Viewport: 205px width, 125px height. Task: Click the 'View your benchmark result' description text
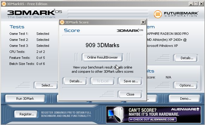(102, 69)
